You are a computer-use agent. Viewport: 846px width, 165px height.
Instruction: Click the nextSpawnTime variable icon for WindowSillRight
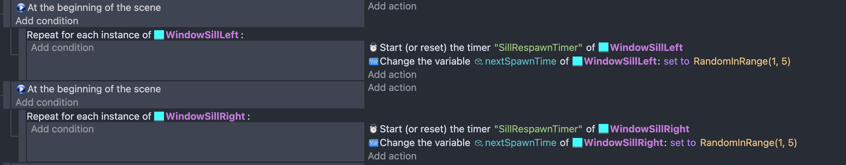click(479, 143)
